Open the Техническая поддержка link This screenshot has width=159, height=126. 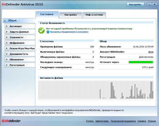coord(123,121)
